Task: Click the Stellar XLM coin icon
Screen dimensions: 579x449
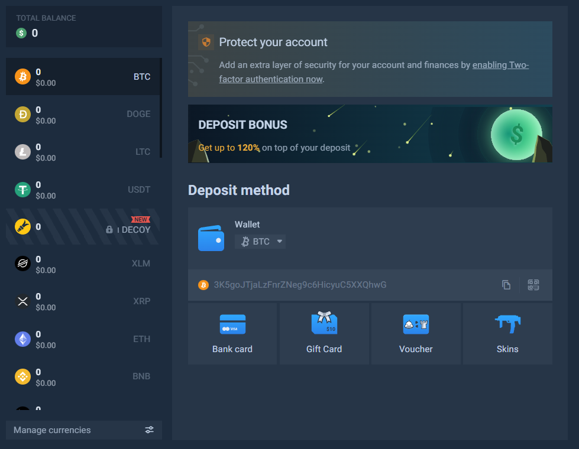Action: point(22,264)
